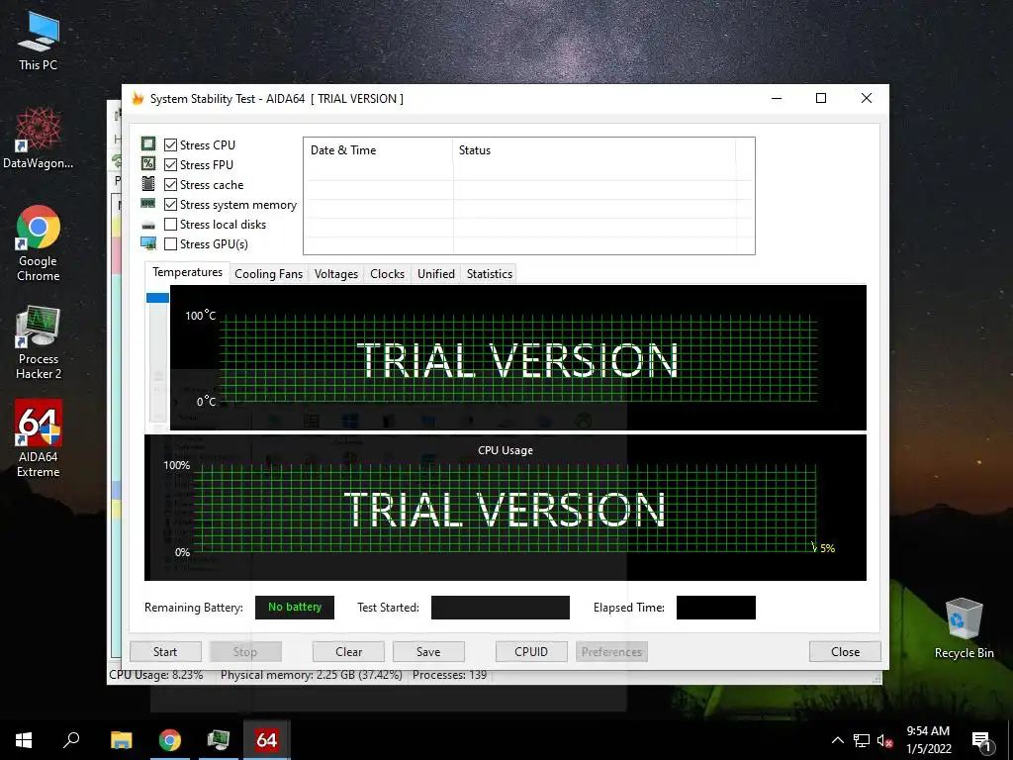
Task: Click the Close button at bottom right
Action: (845, 651)
